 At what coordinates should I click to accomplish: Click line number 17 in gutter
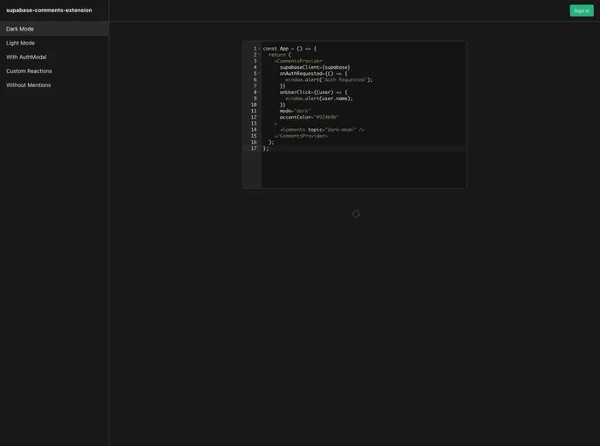254,149
